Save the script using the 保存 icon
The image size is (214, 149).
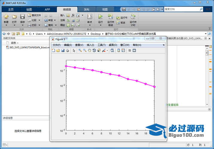click(x=22, y=16)
